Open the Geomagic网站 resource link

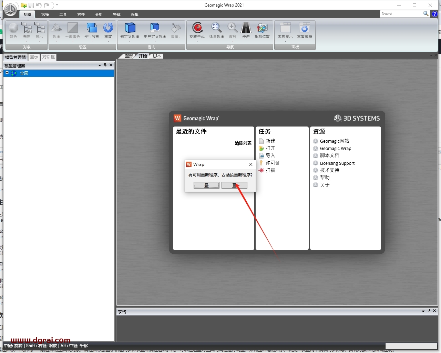click(334, 141)
